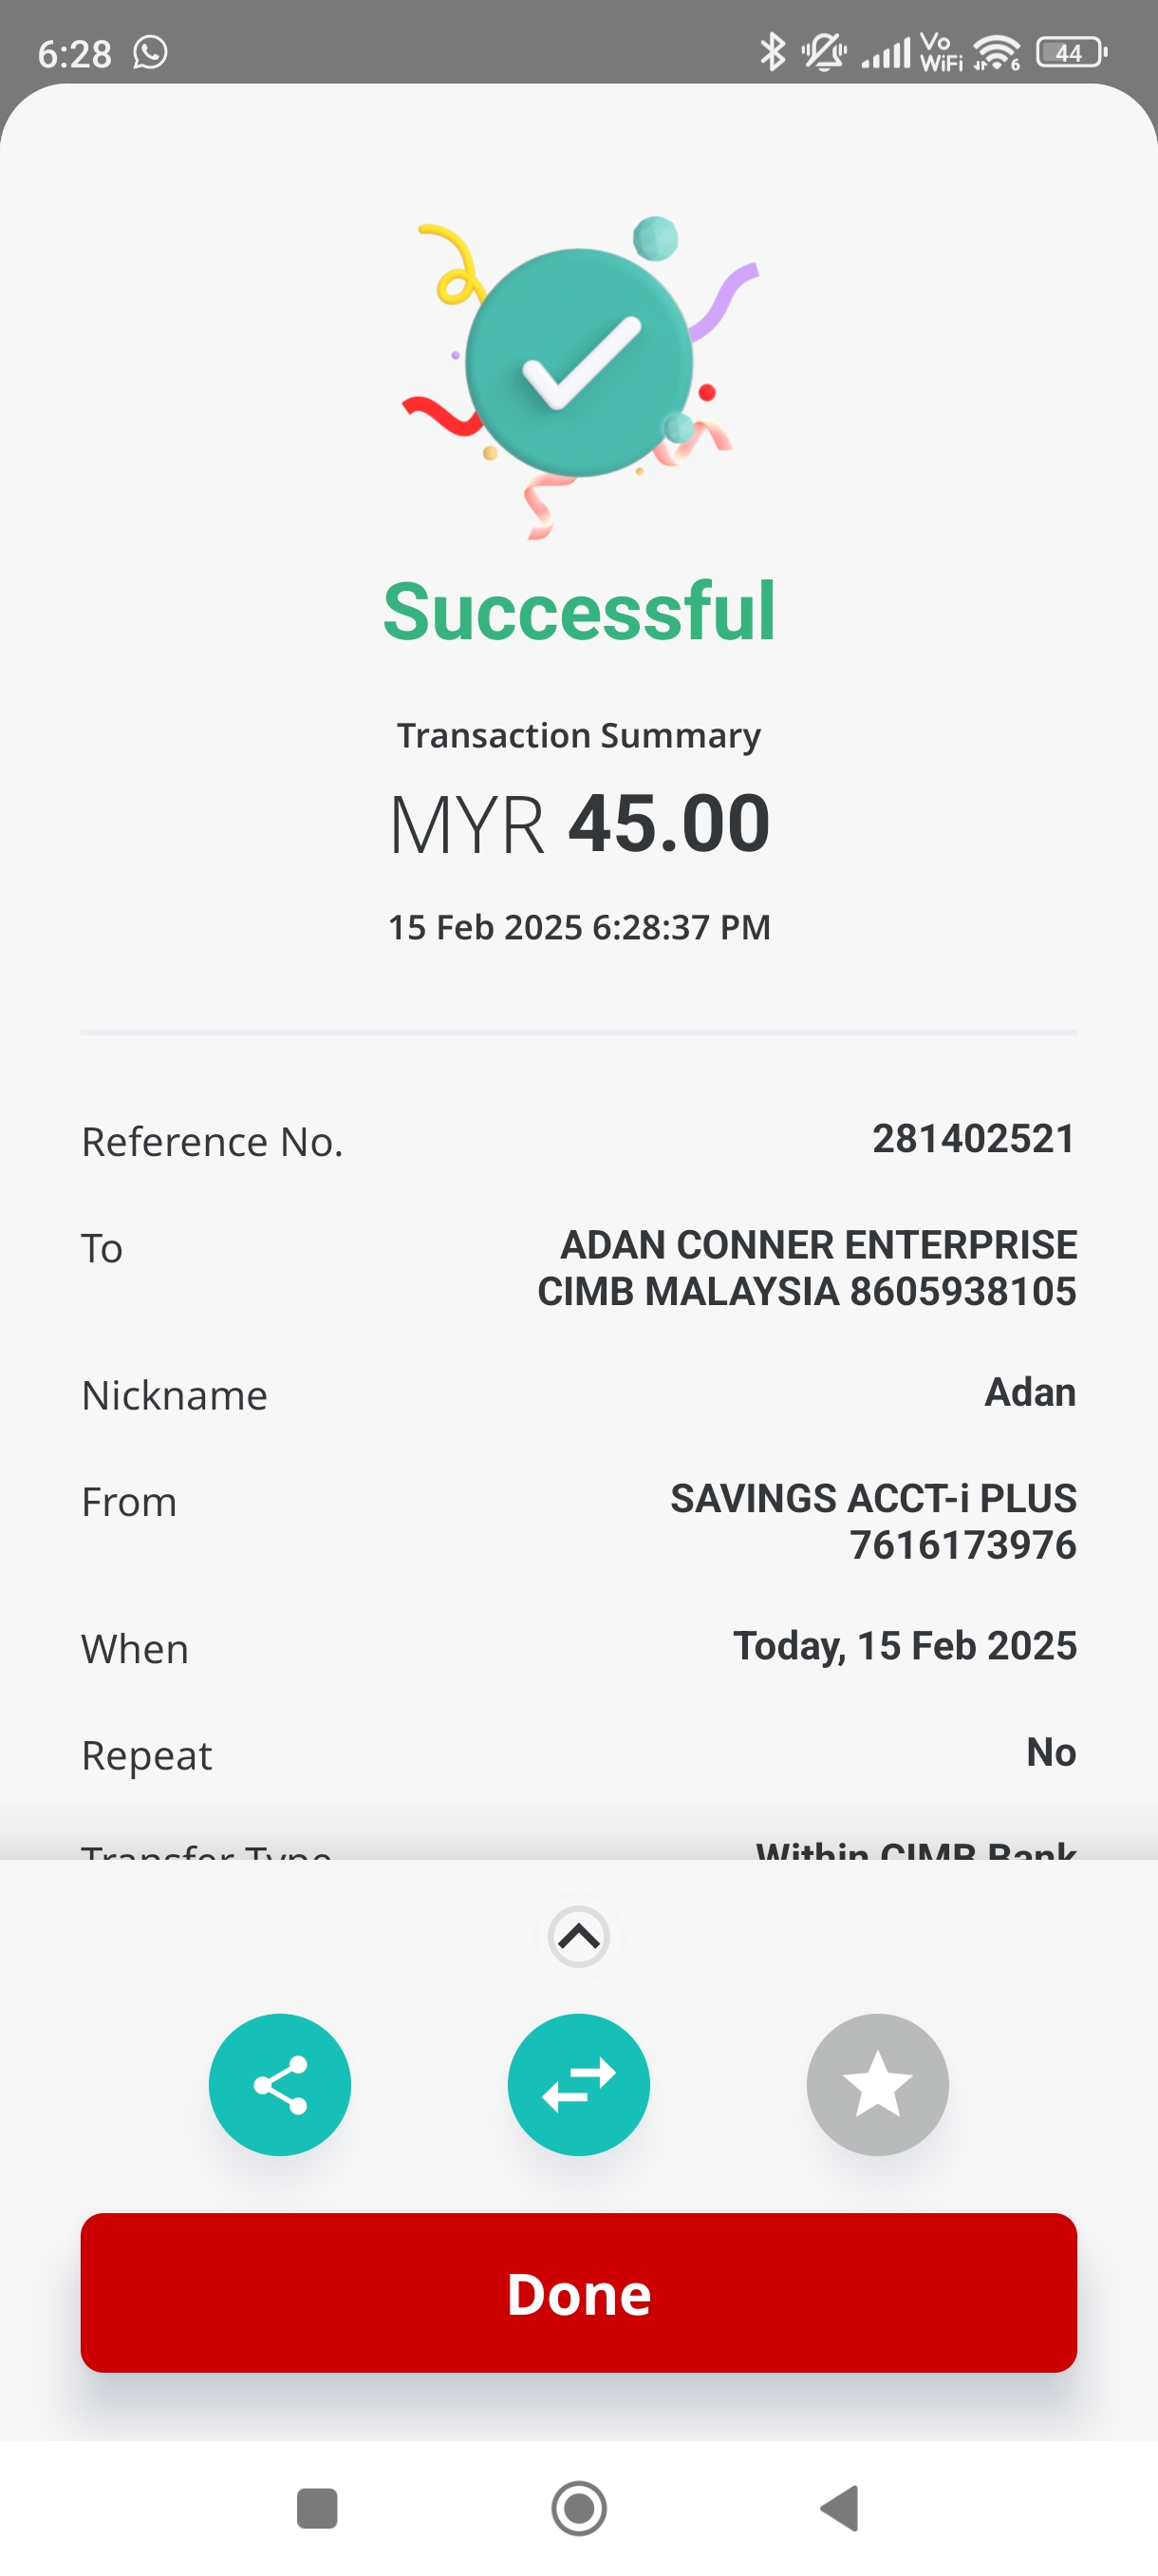Tap the Adan nickname value
Screen dimensions: 1158x2576
1029,1392
